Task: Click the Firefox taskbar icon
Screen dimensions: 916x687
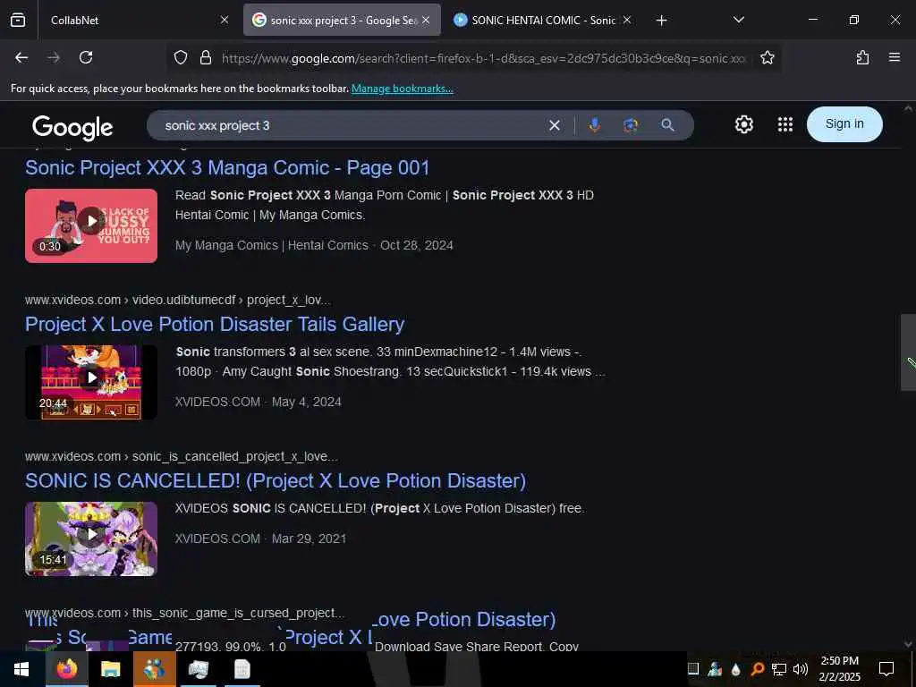Action: coord(67,669)
